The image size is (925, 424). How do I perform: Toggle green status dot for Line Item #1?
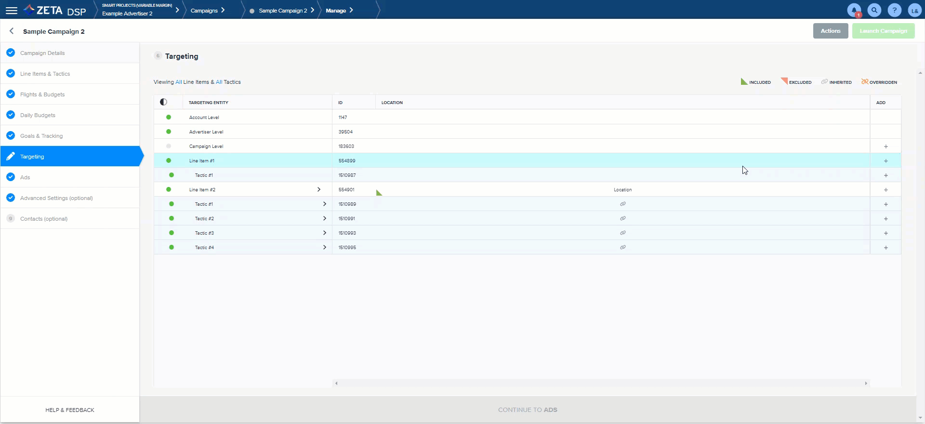(x=169, y=160)
